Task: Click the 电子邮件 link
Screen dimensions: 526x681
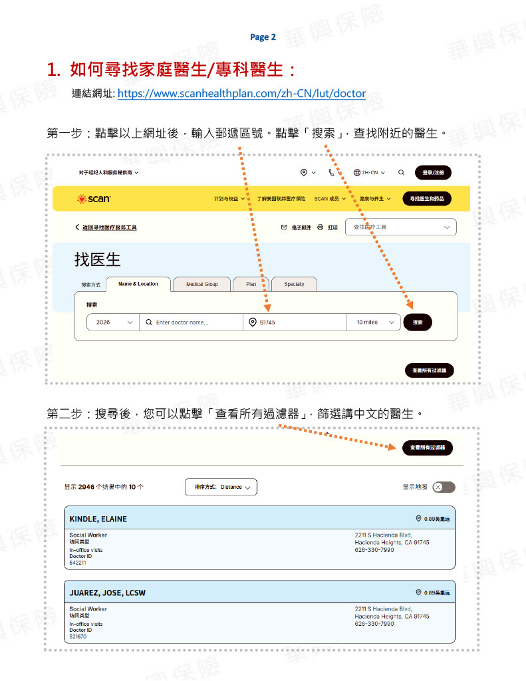Action: [x=301, y=227]
